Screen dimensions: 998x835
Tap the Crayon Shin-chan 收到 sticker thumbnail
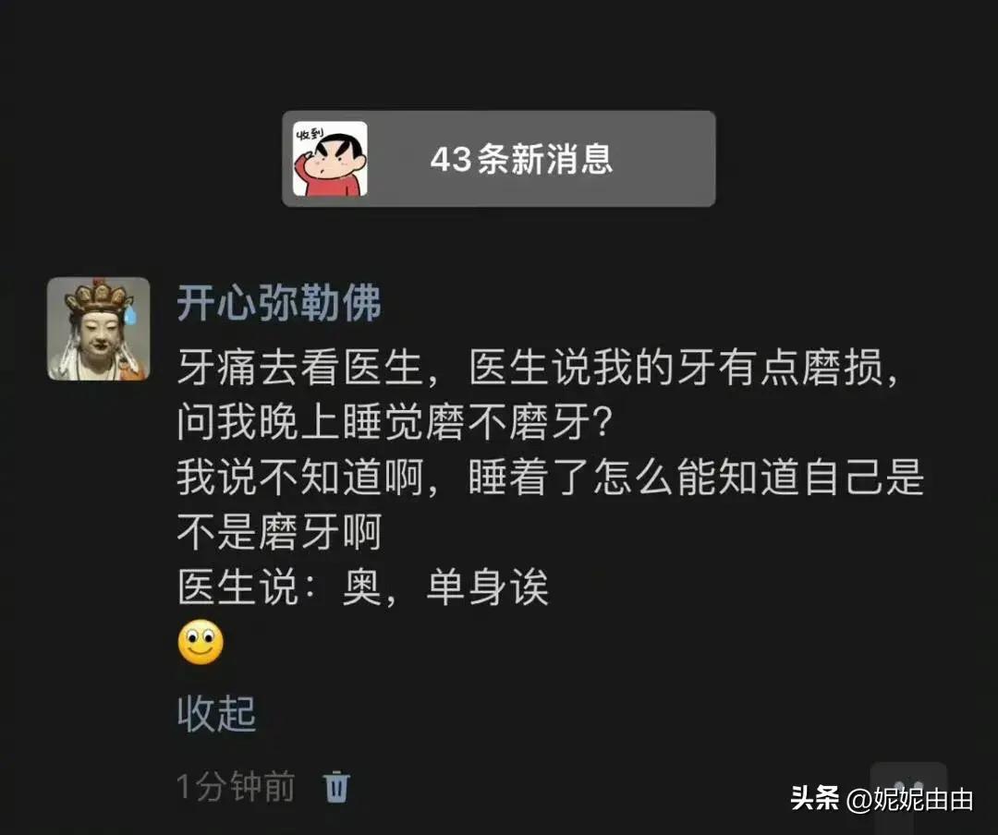[330, 159]
